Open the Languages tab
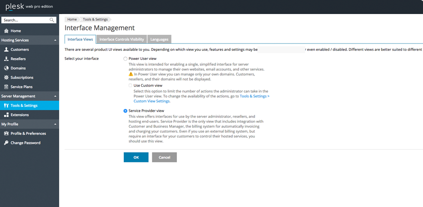423x207 pixels. click(159, 39)
